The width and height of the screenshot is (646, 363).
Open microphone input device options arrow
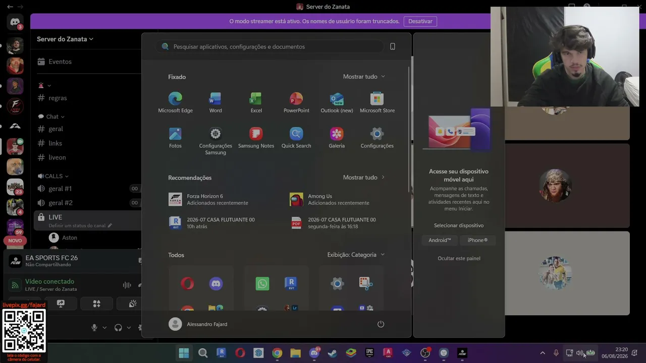104,328
